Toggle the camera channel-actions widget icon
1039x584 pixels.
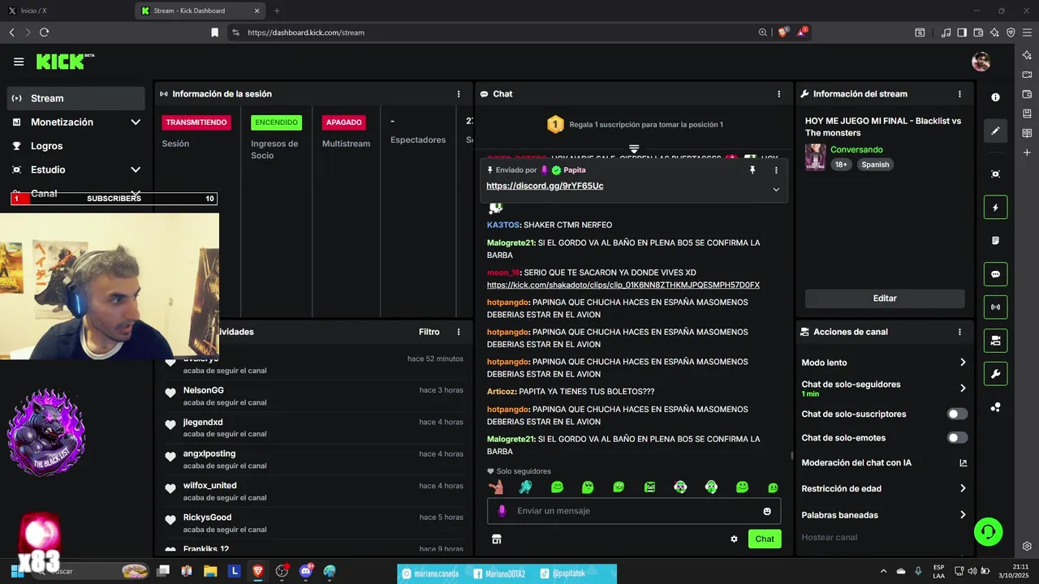996,341
